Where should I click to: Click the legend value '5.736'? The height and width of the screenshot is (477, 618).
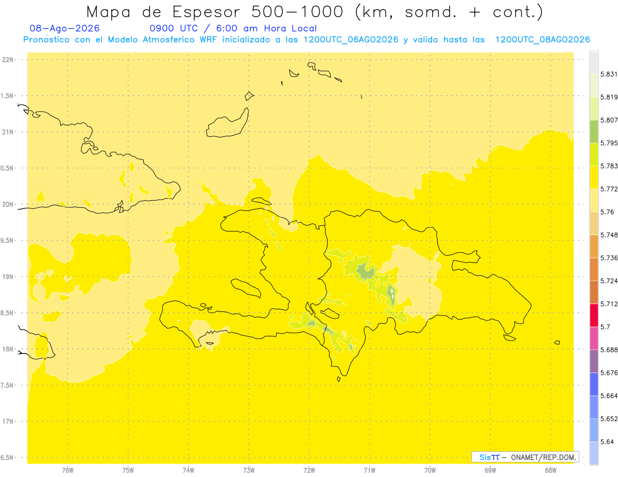[x=609, y=258]
